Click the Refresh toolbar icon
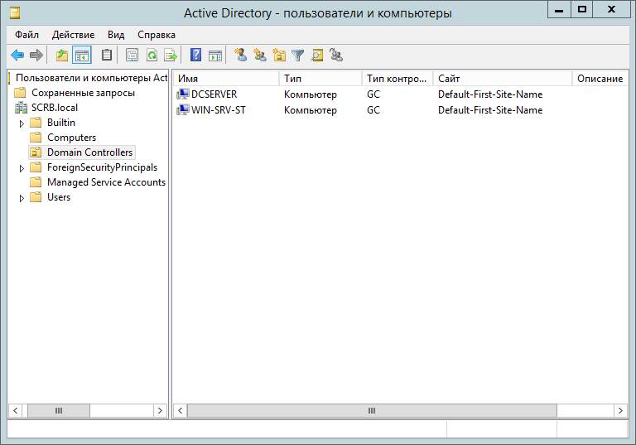 pyautogui.click(x=152, y=56)
